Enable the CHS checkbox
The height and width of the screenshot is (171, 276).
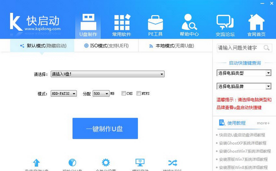[x=123, y=93]
